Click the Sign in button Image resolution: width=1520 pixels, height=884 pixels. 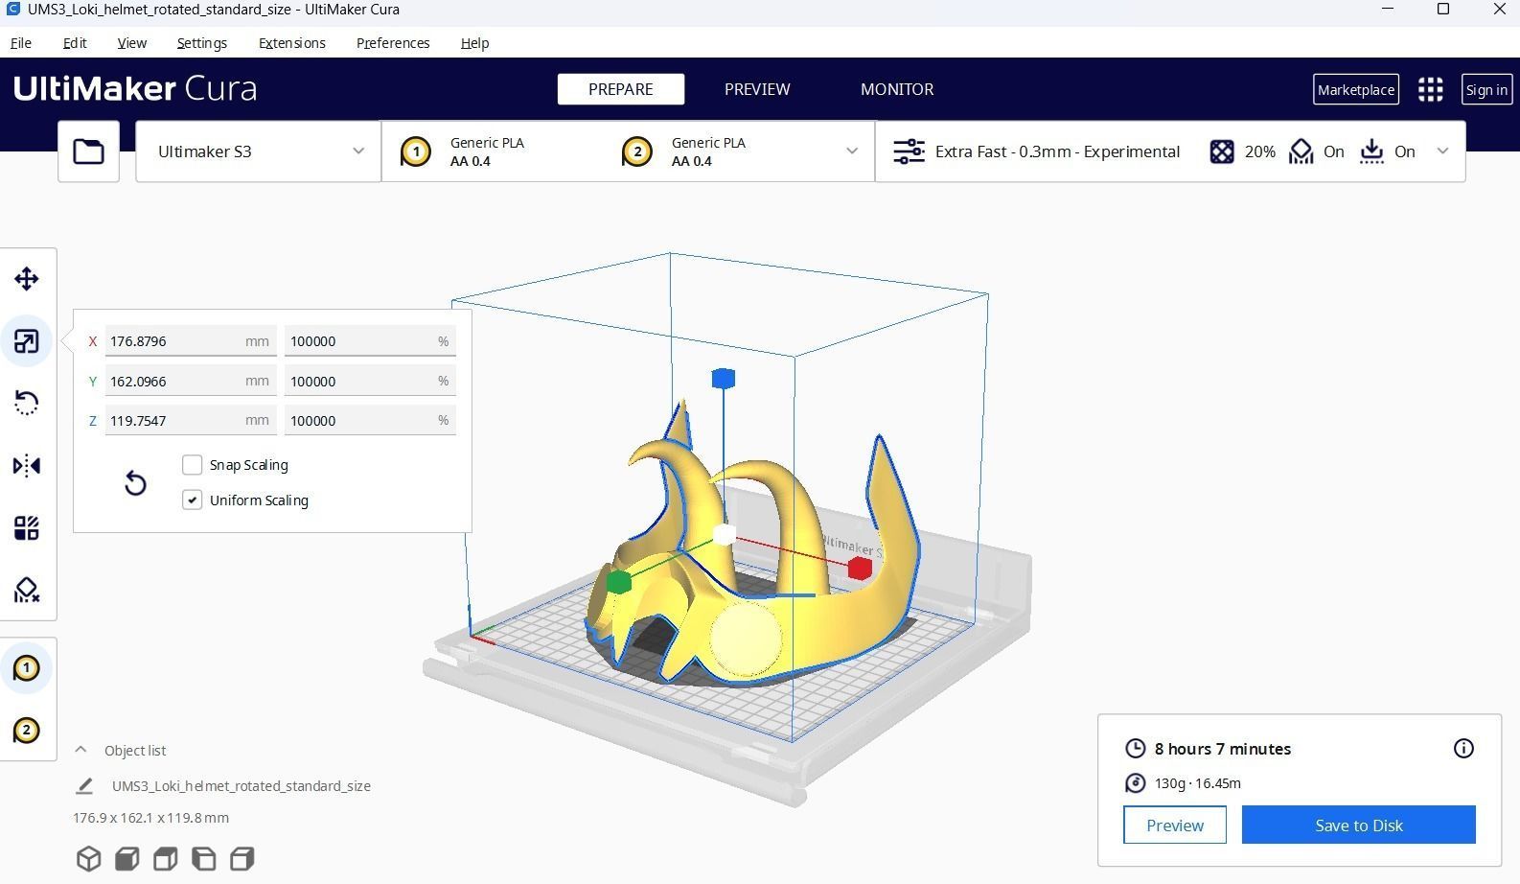tap(1486, 89)
